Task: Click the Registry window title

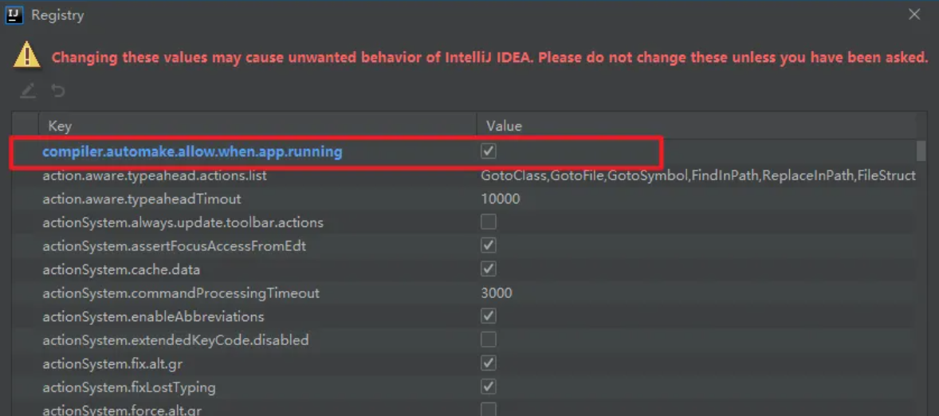Action: [x=58, y=15]
